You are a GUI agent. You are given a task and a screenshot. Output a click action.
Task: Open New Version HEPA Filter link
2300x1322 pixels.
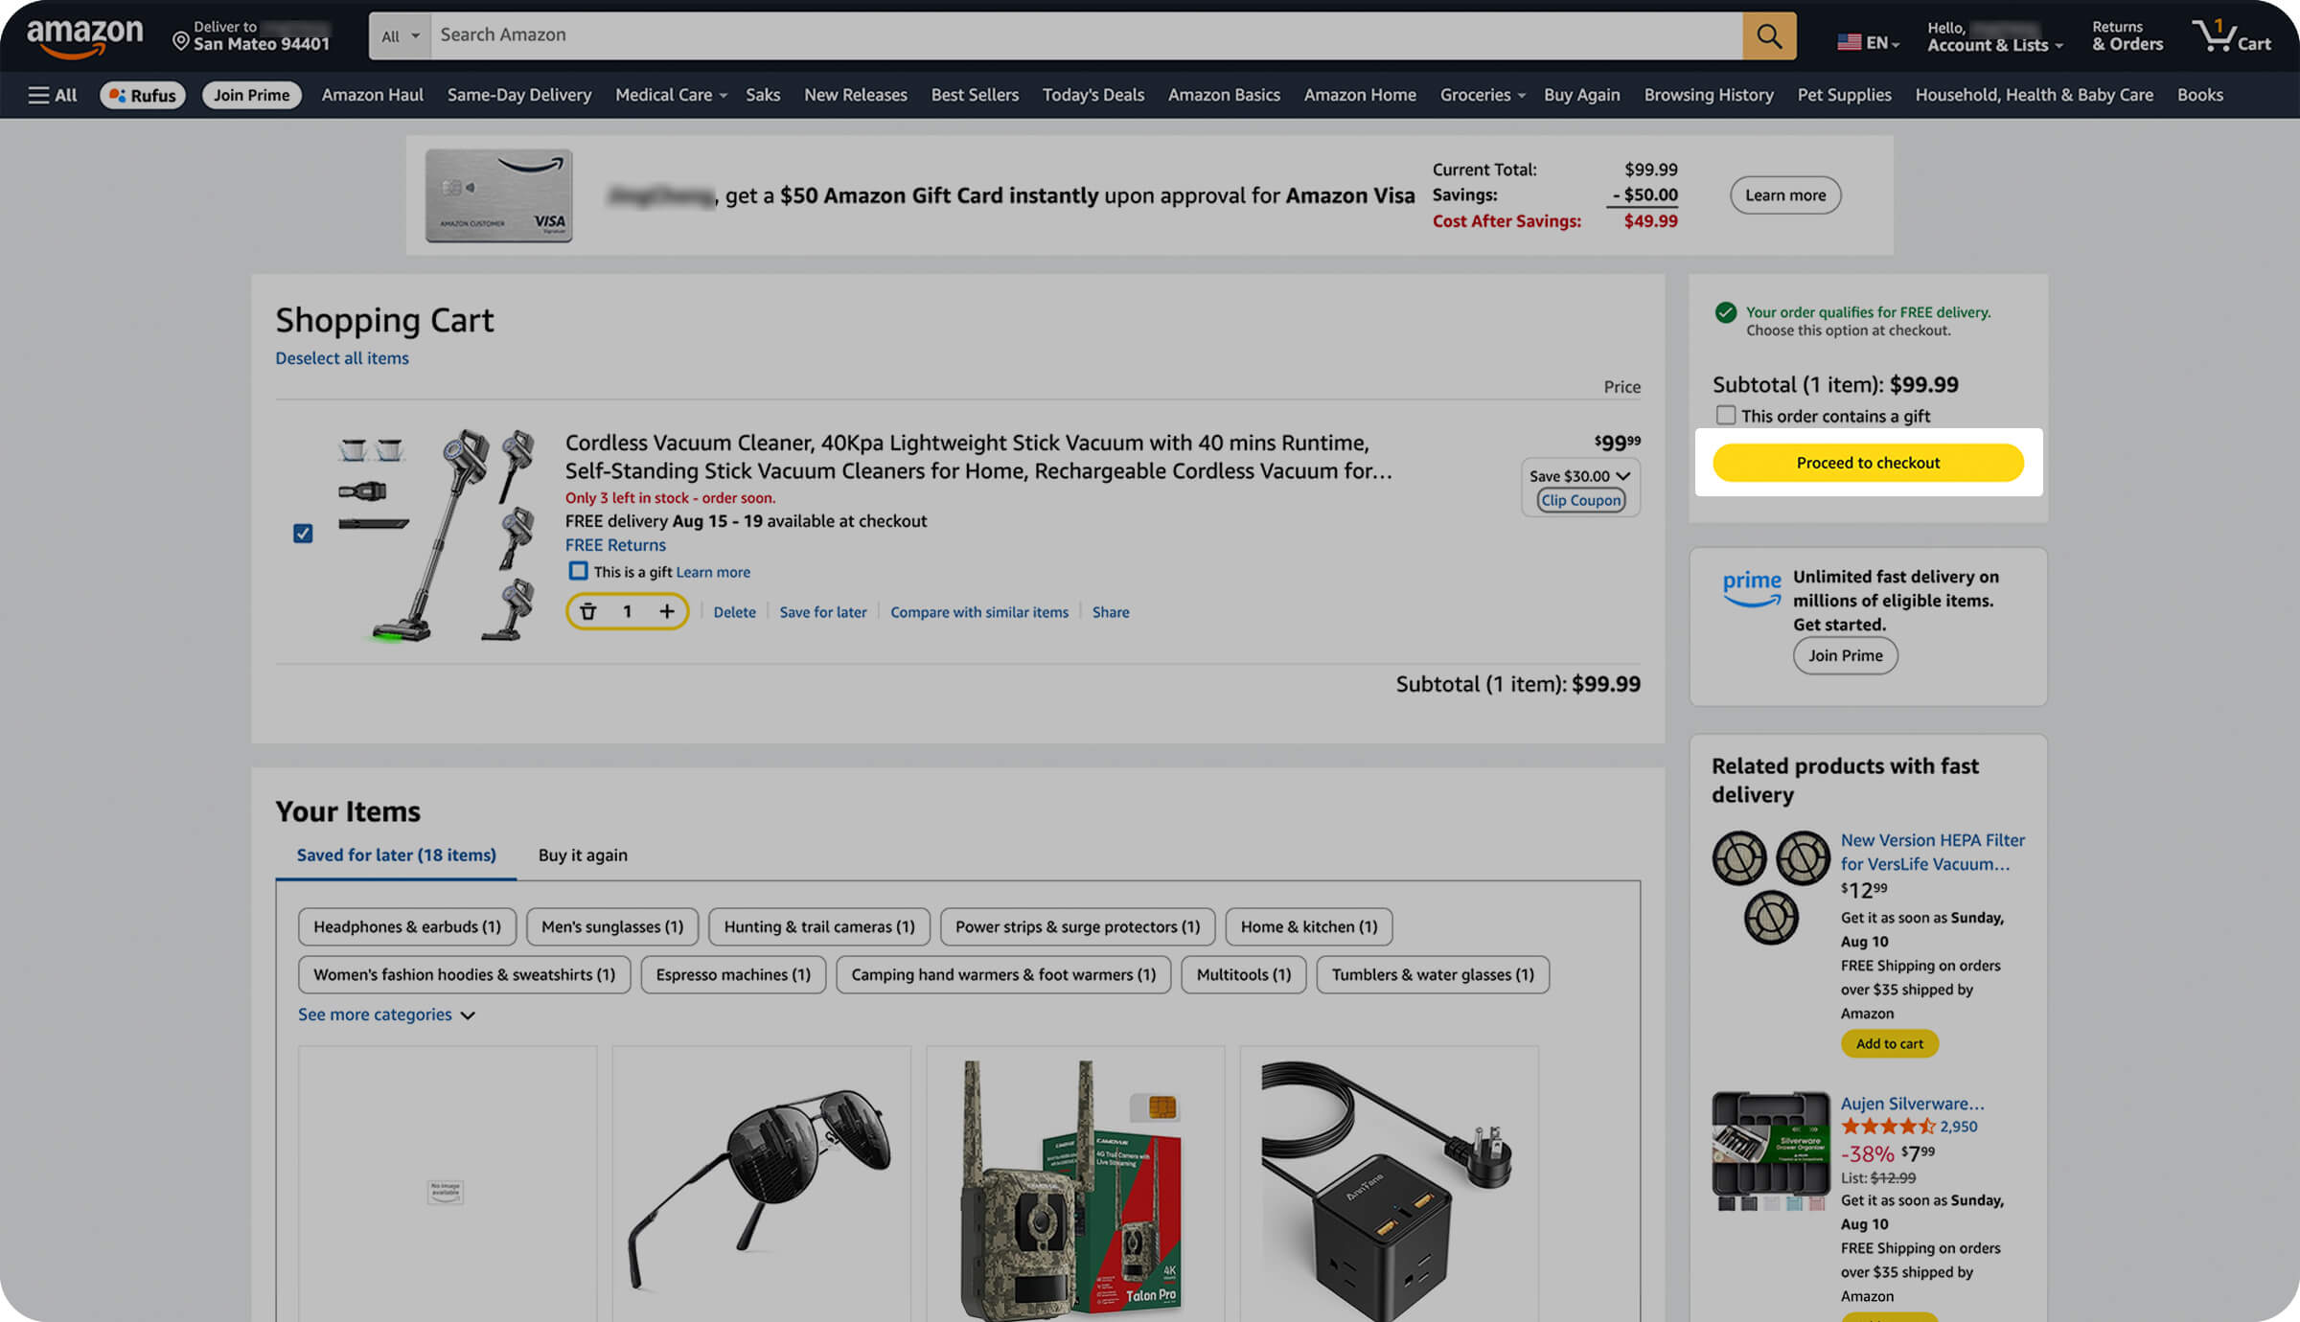coord(1932,852)
